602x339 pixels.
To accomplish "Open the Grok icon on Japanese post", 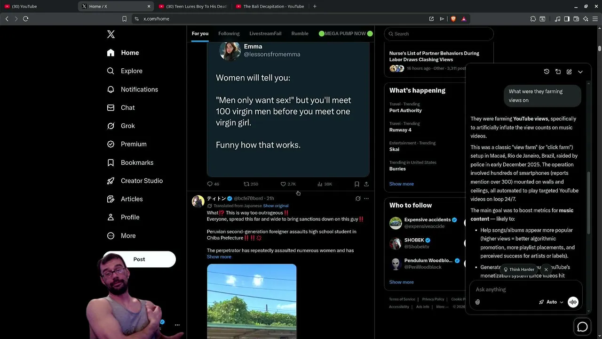I will [358, 199].
